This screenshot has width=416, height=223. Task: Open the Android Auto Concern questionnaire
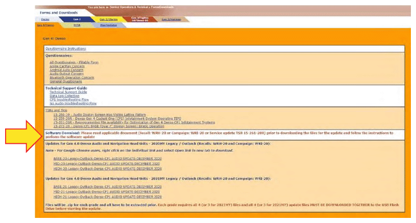click(x=66, y=70)
